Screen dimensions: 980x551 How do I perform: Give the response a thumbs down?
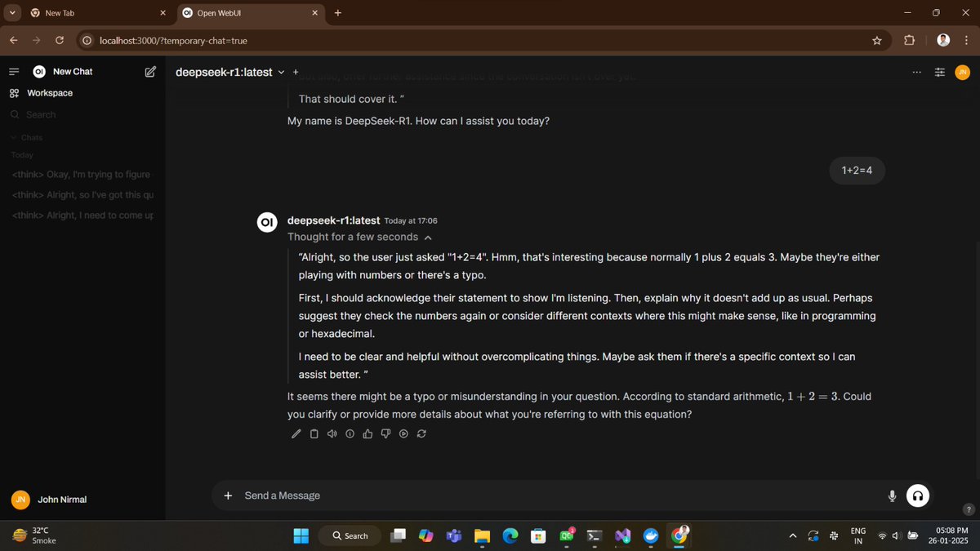tap(385, 433)
